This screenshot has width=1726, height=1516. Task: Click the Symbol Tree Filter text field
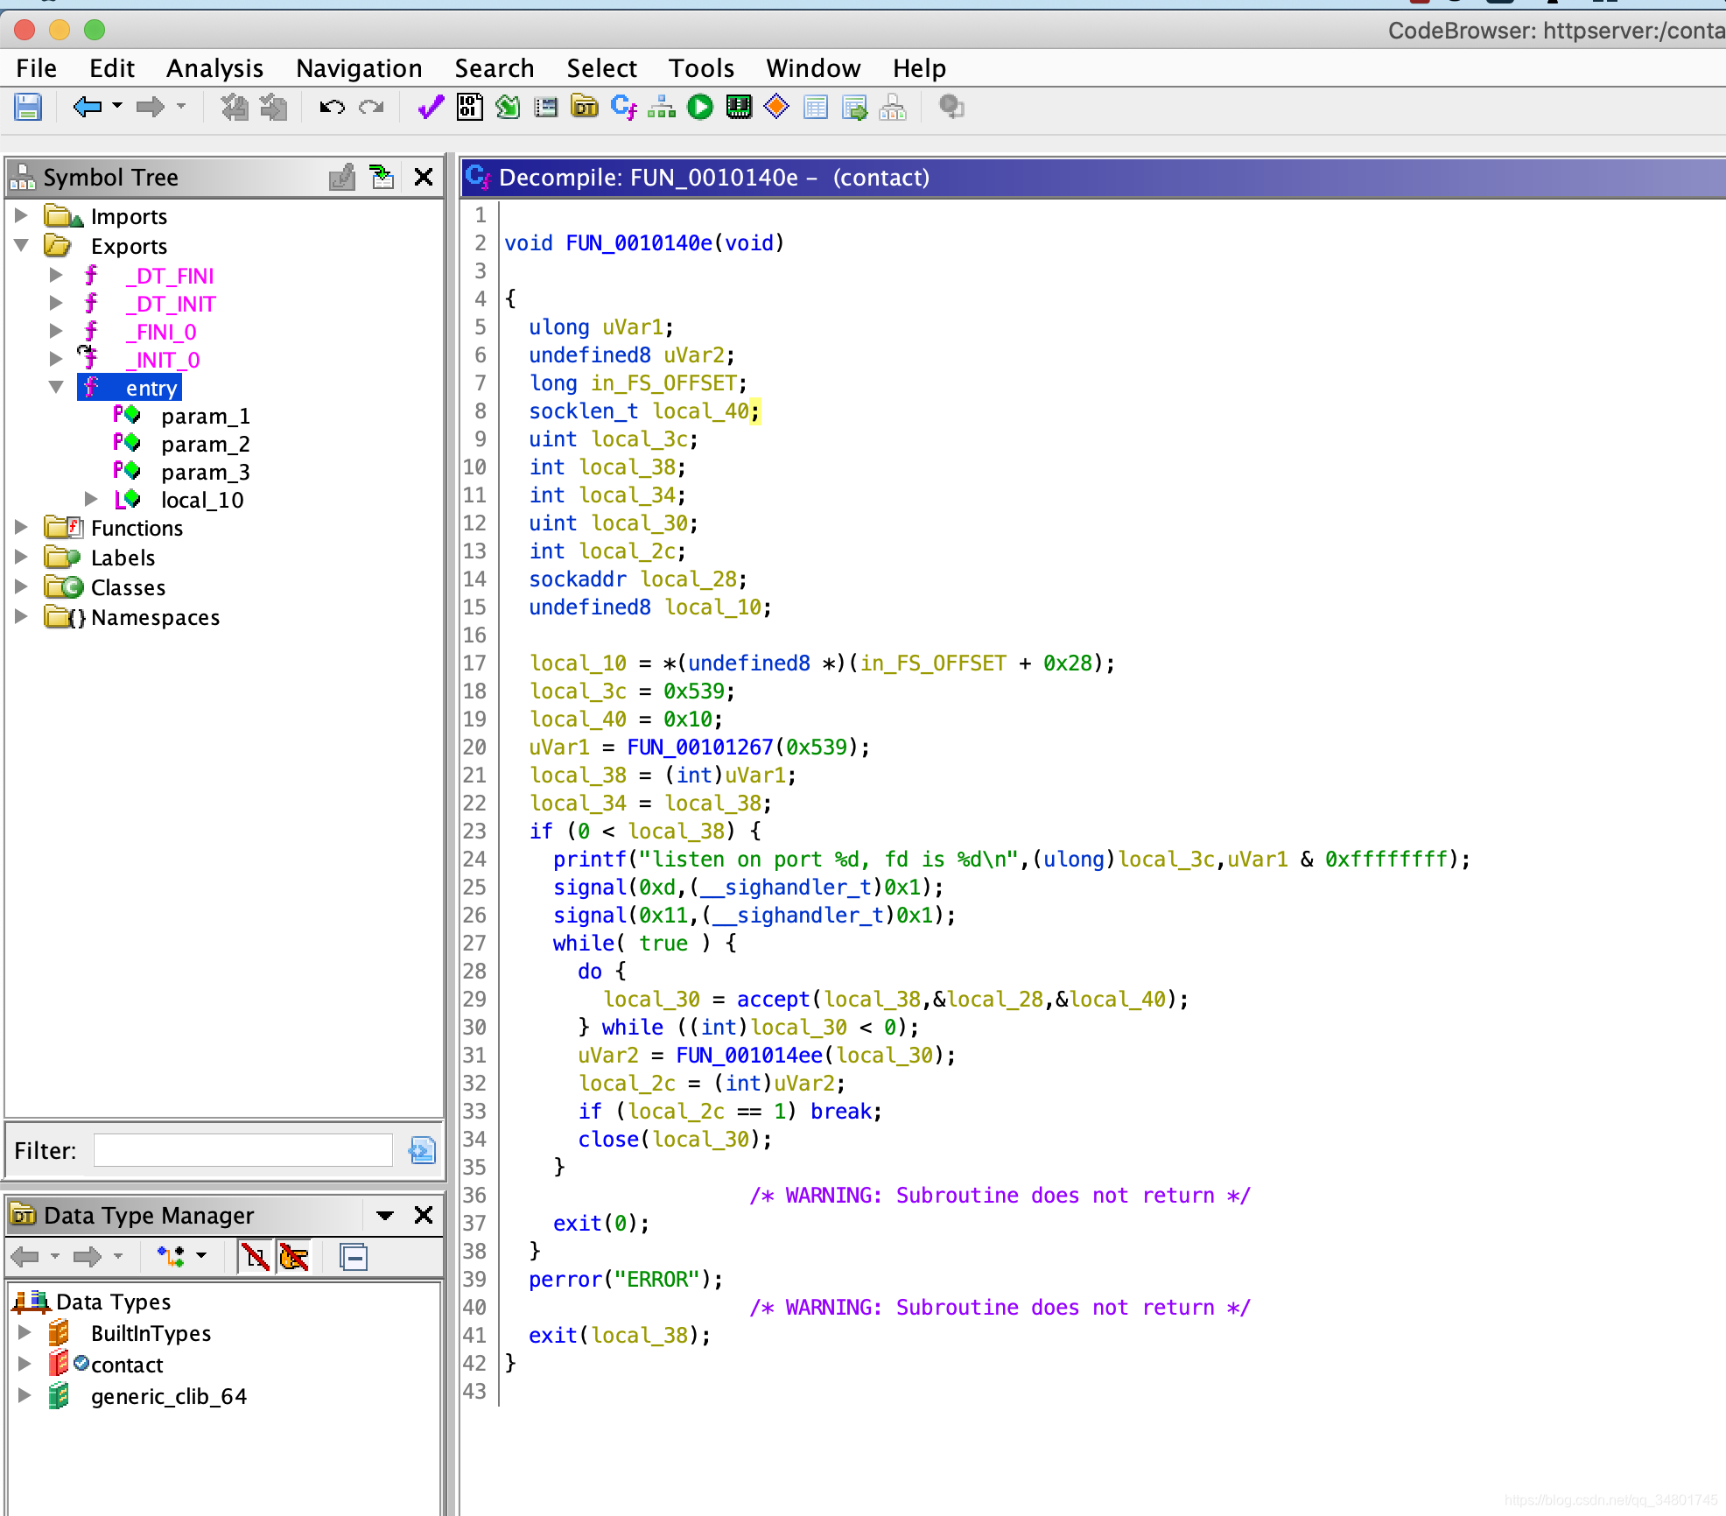[243, 1150]
